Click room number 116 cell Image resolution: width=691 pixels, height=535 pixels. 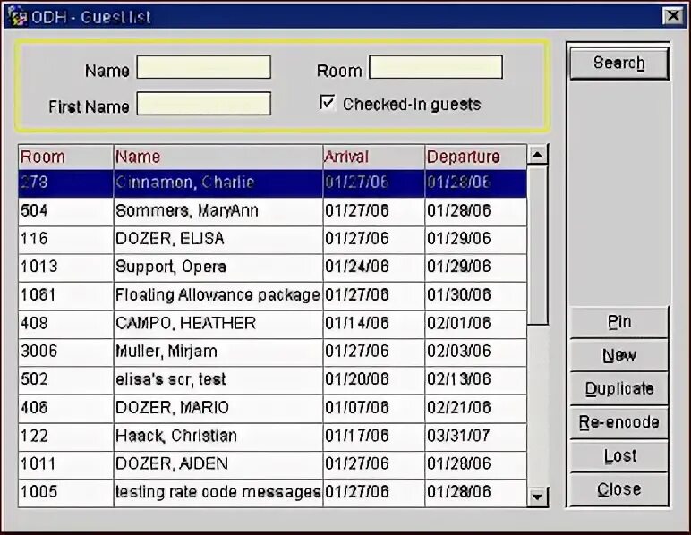click(x=65, y=240)
